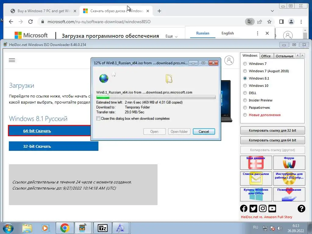312x234 pixels.
Task: Open translate popup options menu
Action: [x=257, y=33]
